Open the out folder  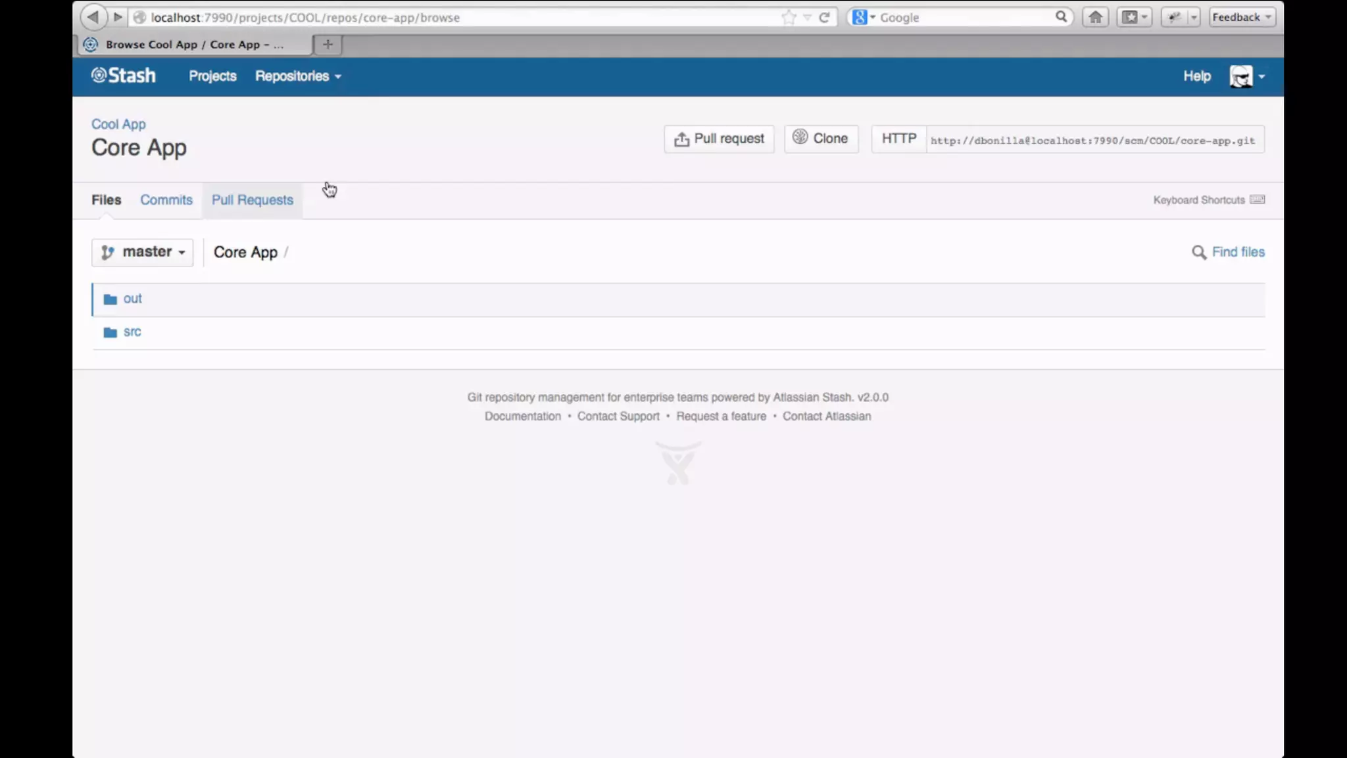point(132,299)
